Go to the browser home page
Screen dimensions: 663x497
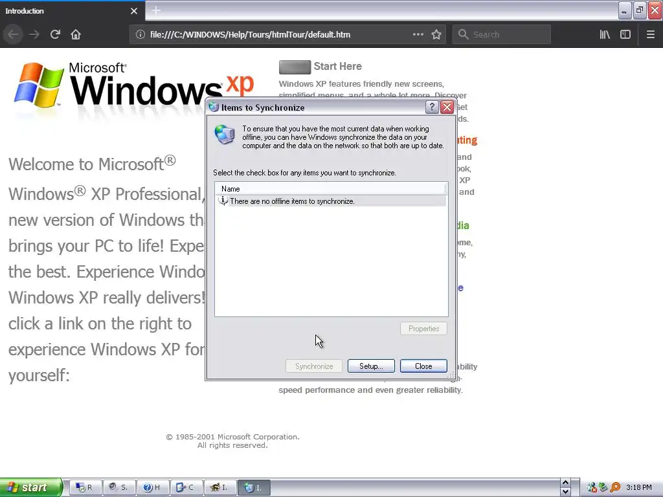(x=76, y=34)
